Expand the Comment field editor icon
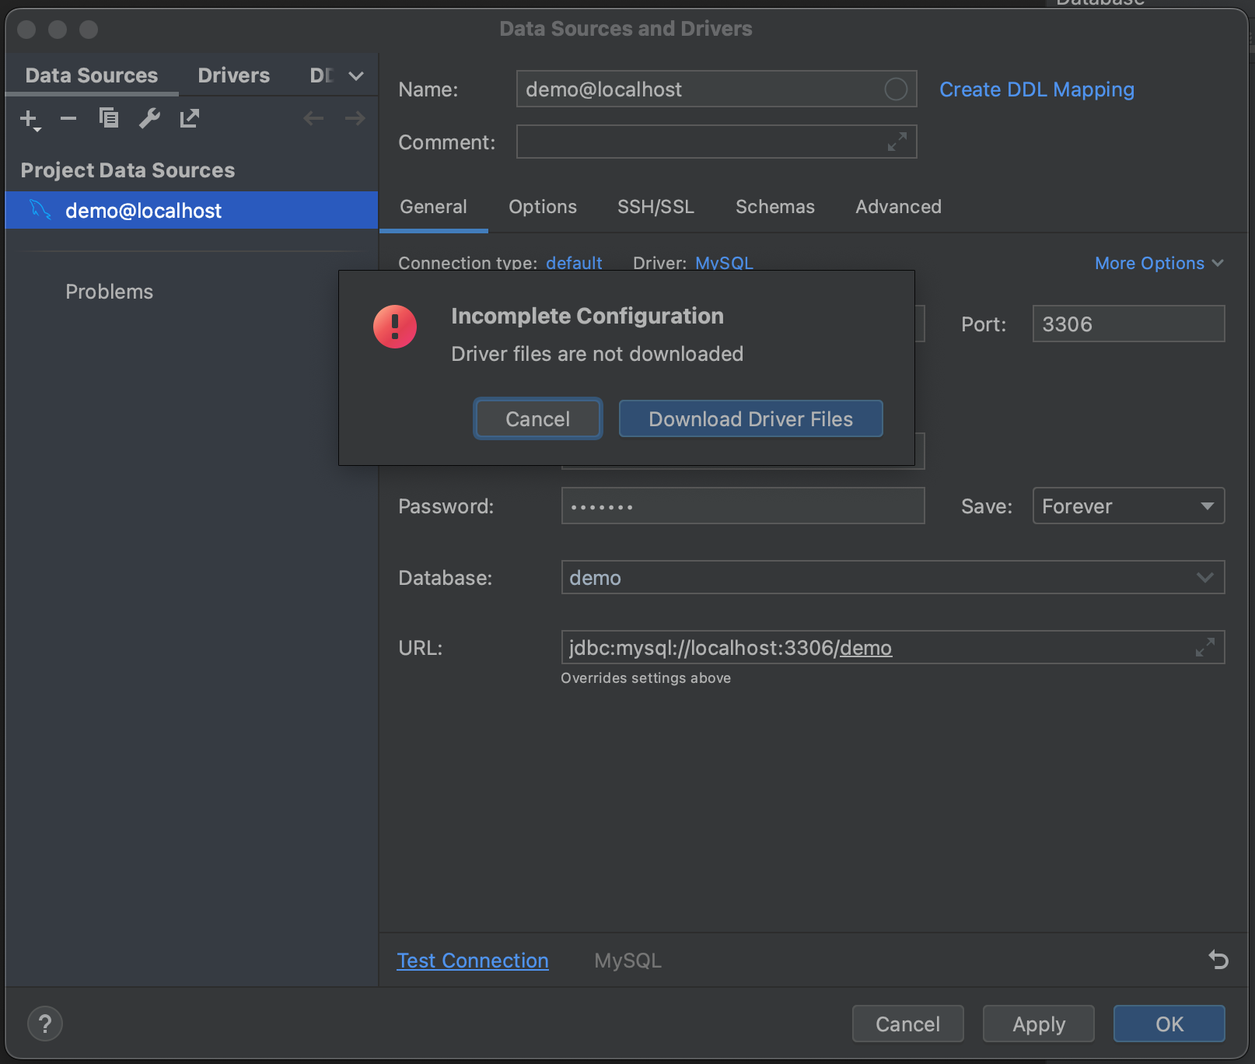This screenshot has width=1255, height=1064. [x=897, y=142]
